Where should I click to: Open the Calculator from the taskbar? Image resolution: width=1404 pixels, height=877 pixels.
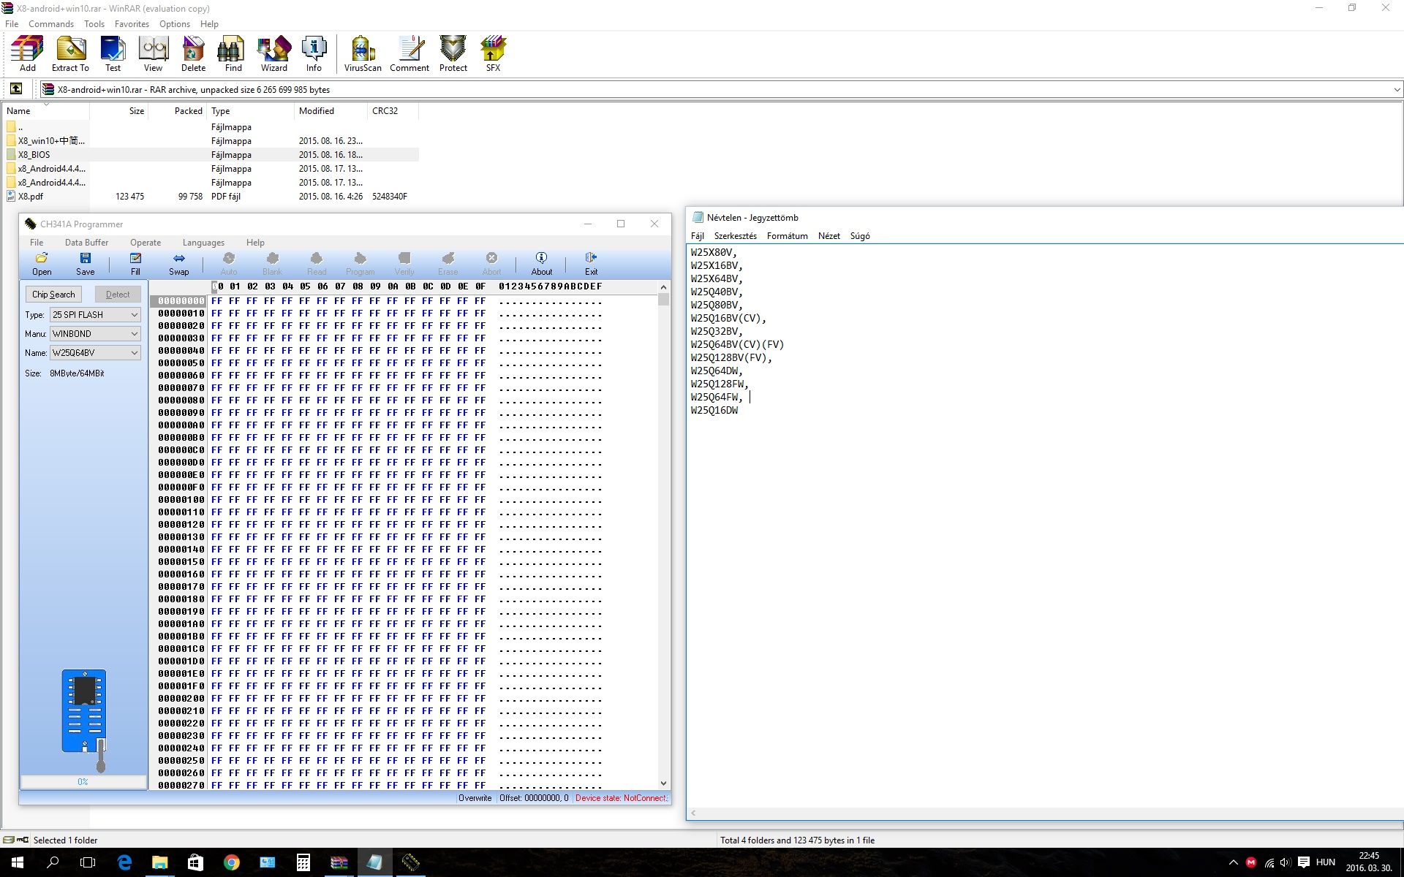[303, 862]
